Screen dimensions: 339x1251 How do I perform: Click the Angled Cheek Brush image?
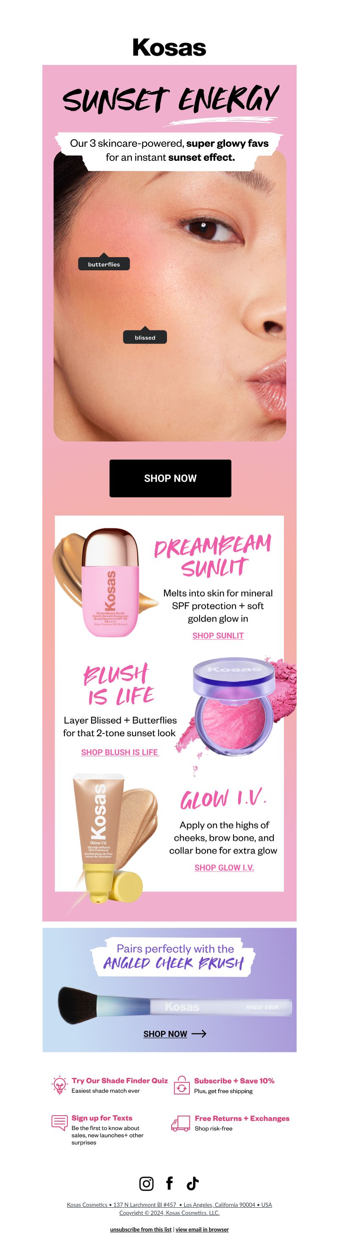(175, 1005)
